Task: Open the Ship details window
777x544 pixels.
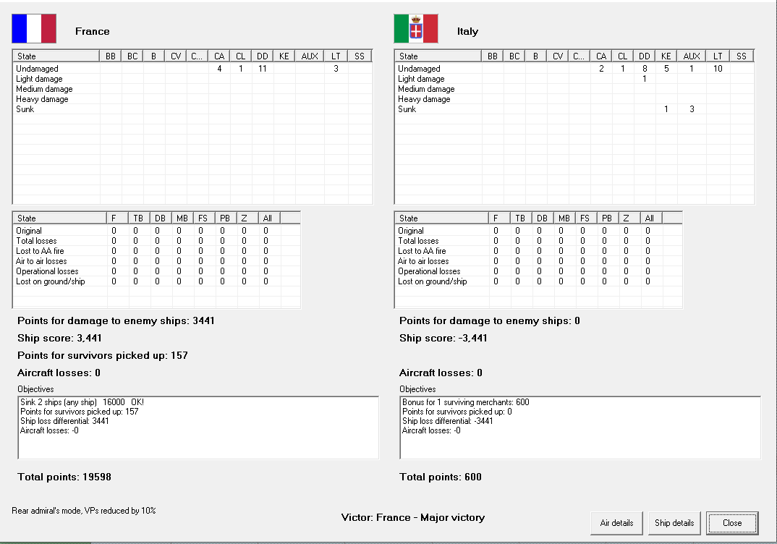Action: point(674,523)
